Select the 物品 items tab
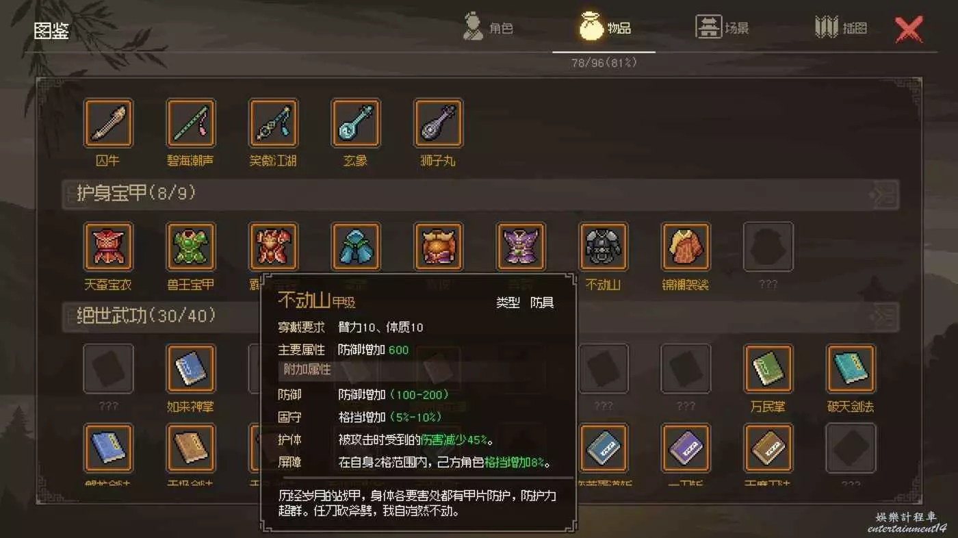958x538 pixels. 604,28
